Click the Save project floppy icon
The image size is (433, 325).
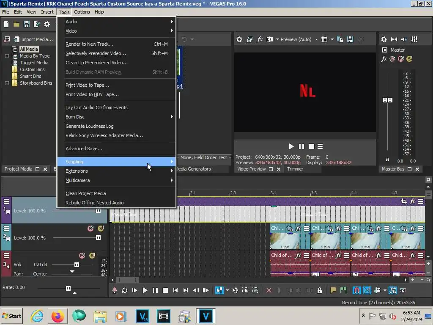click(x=27, y=24)
